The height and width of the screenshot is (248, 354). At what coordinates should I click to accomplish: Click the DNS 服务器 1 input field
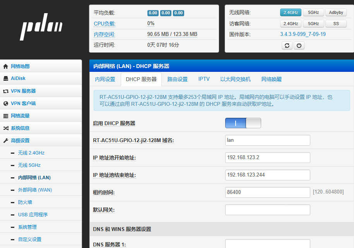pos(268,244)
